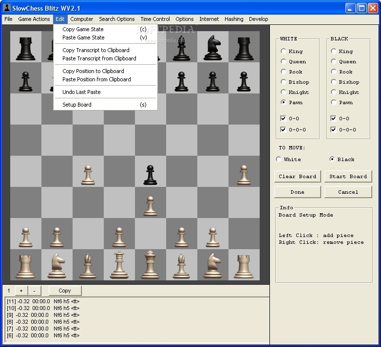381x347 pixels.
Task: Toggle Black 0-0-0 castling checkbox
Action: tap(333, 129)
